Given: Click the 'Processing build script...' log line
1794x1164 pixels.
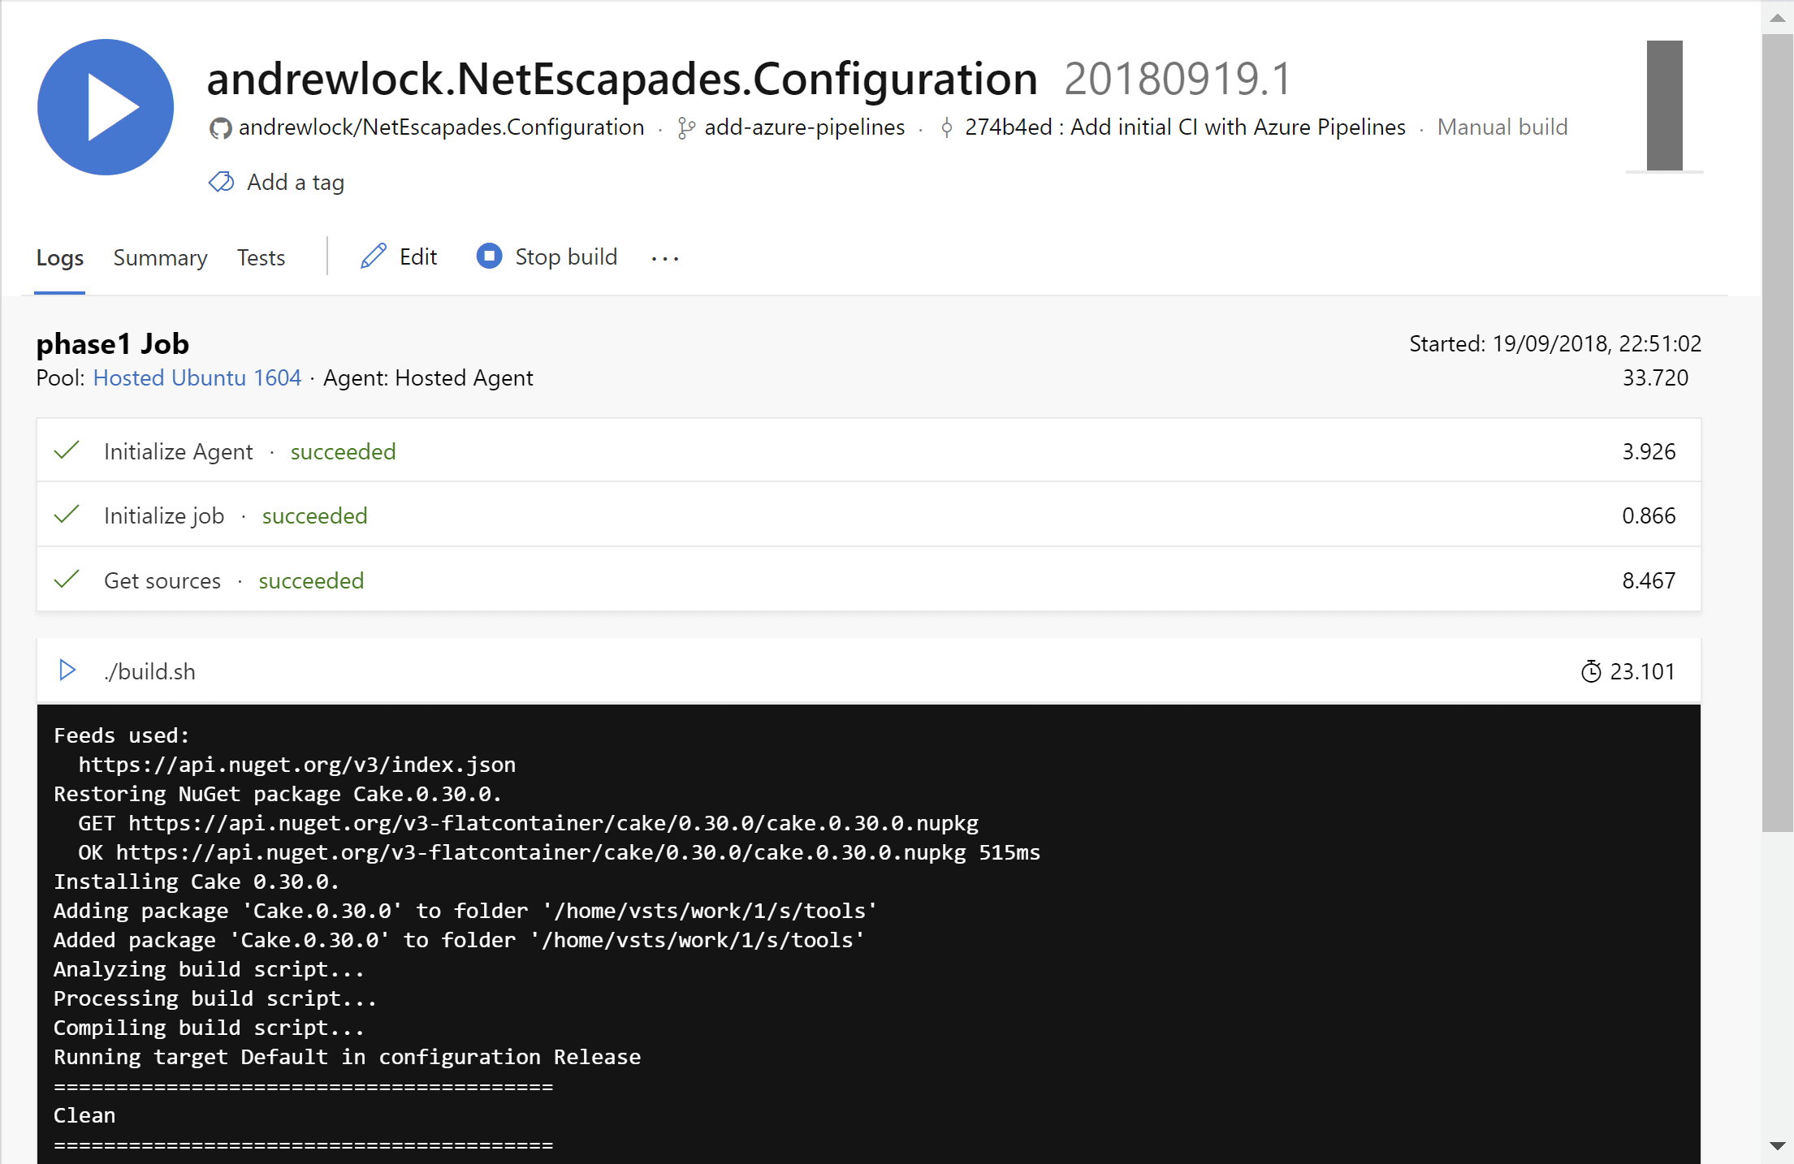Looking at the screenshot, I should pyautogui.click(x=215, y=998).
